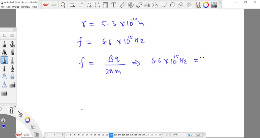Image resolution: width=260 pixels, height=138 pixels.
Task: Toggle the flipbook Loop playback button
Action: pyautogui.click(x=198, y=135)
